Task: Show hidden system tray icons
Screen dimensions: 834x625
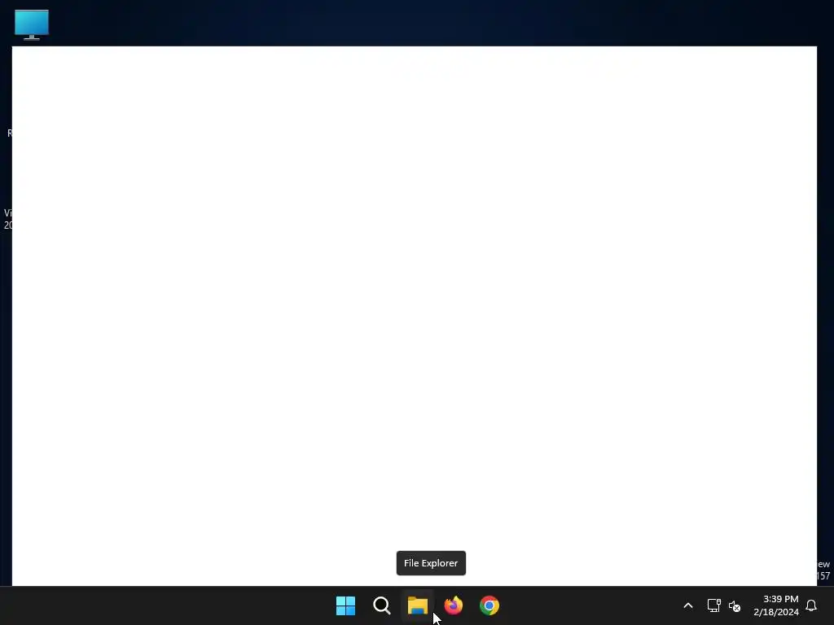Action: coord(687,605)
